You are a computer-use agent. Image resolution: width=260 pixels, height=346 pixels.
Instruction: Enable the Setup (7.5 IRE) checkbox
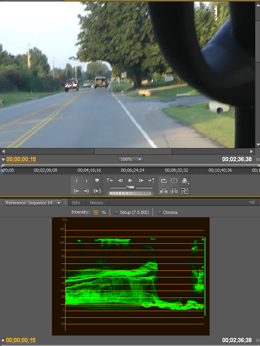point(116,212)
